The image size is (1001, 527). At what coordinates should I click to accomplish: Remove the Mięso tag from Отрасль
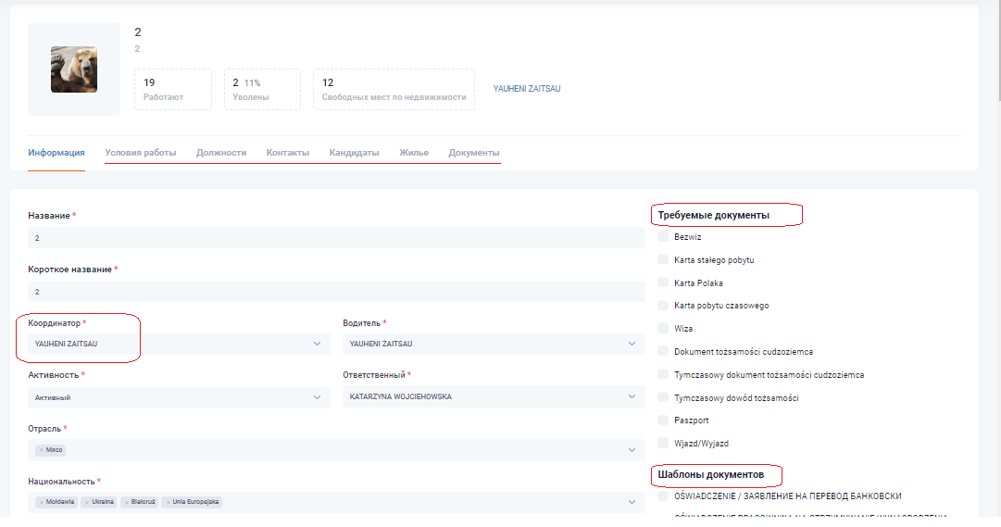(41, 450)
